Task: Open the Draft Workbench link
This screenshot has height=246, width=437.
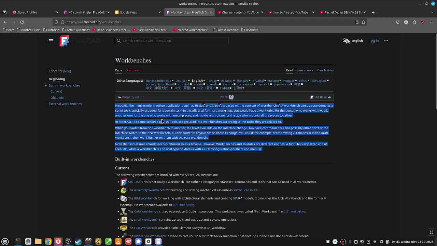Action: [x=146, y=220]
